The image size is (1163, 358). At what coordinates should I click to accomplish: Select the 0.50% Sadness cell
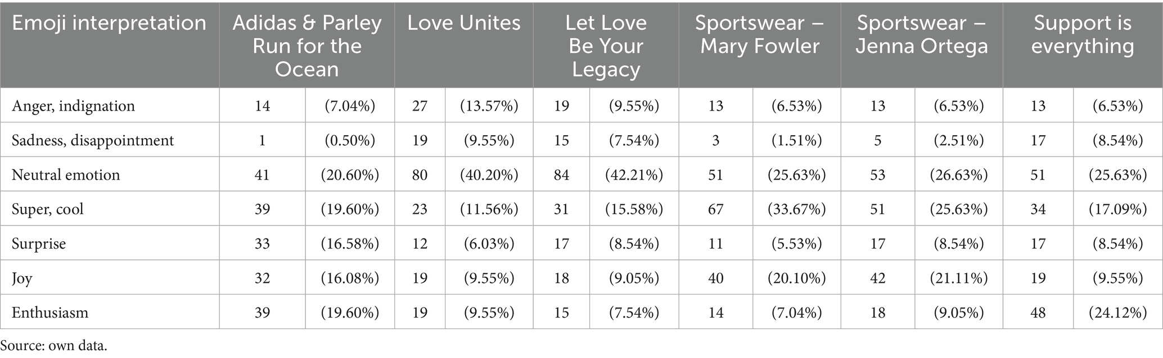coord(350,140)
